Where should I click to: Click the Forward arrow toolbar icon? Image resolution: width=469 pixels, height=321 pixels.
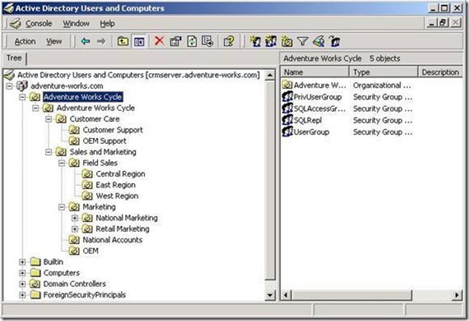pyautogui.click(x=101, y=41)
